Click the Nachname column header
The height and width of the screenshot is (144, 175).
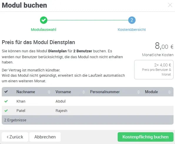[26, 92]
